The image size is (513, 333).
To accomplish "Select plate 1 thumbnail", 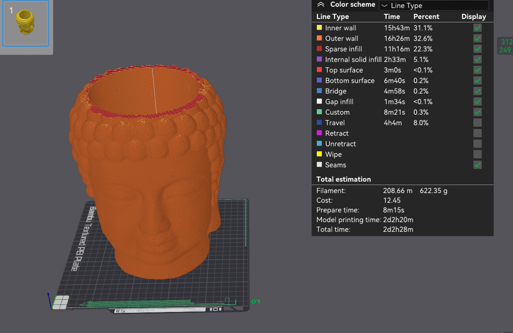I will coord(26,23).
